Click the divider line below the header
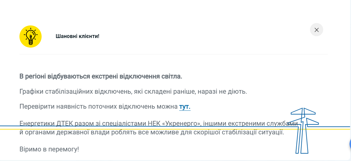Viewport: 351px width, 161px height. (x=174, y=54)
